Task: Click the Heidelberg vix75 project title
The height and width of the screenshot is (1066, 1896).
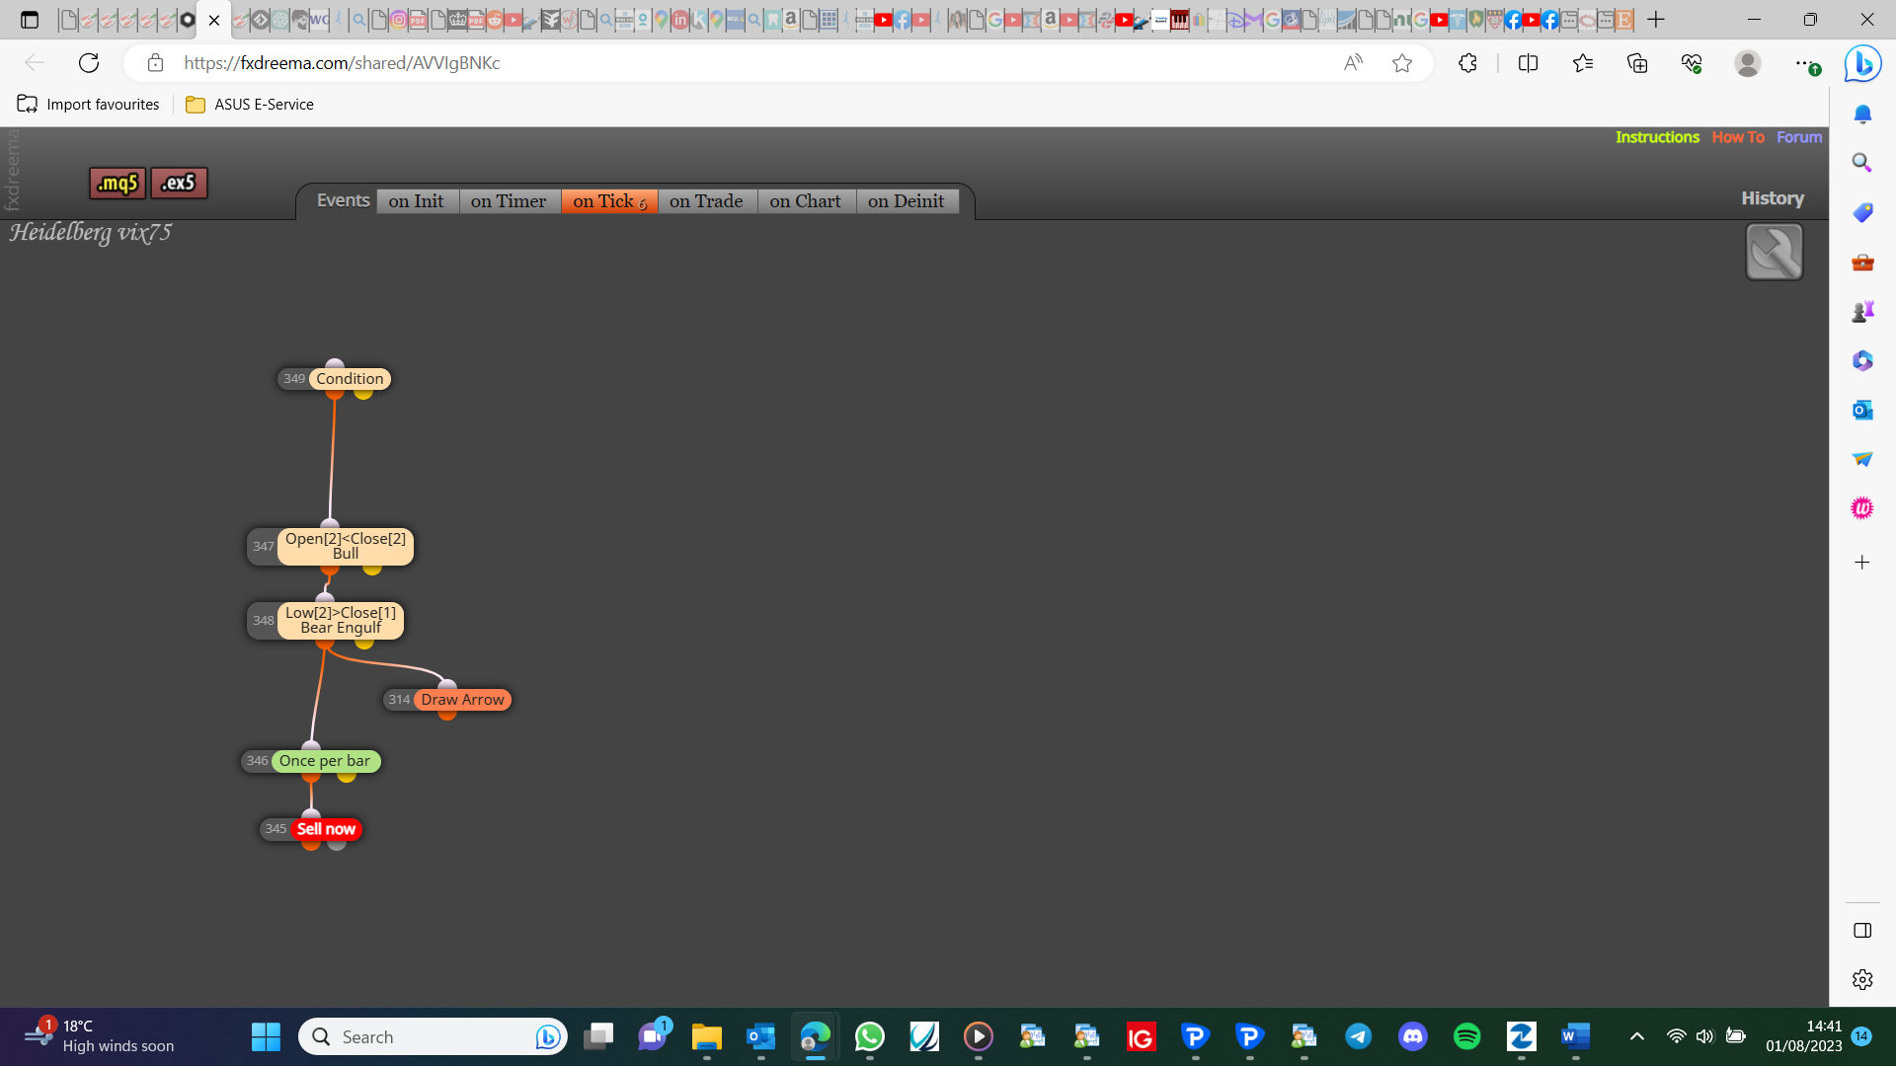Action: (x=91, y=233)
